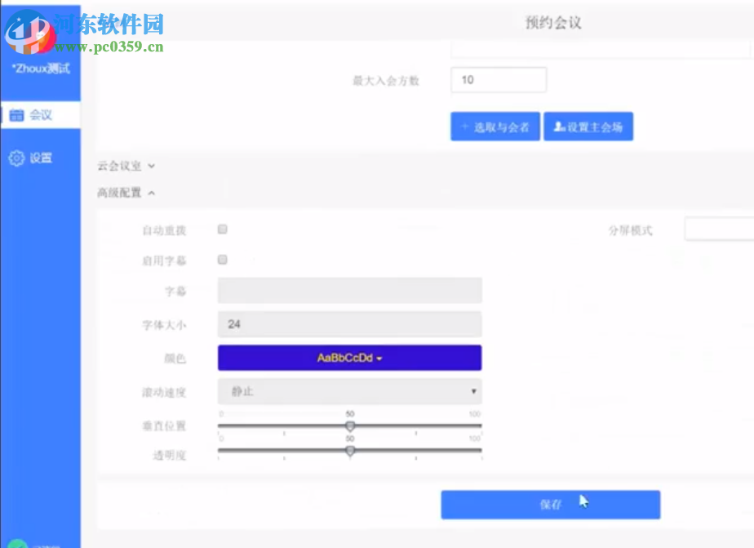Click the 字体大小 field showing 24

click(x=349, y=324)
